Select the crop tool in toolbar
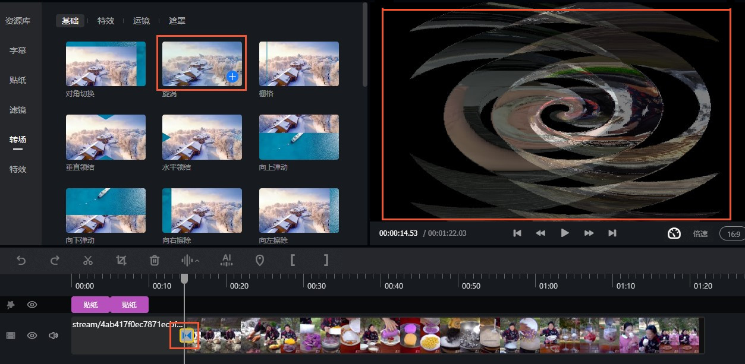 pos(121,260)
